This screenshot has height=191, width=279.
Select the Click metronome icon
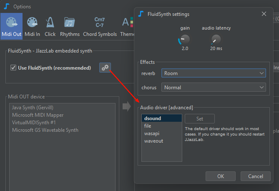[50, 26]
